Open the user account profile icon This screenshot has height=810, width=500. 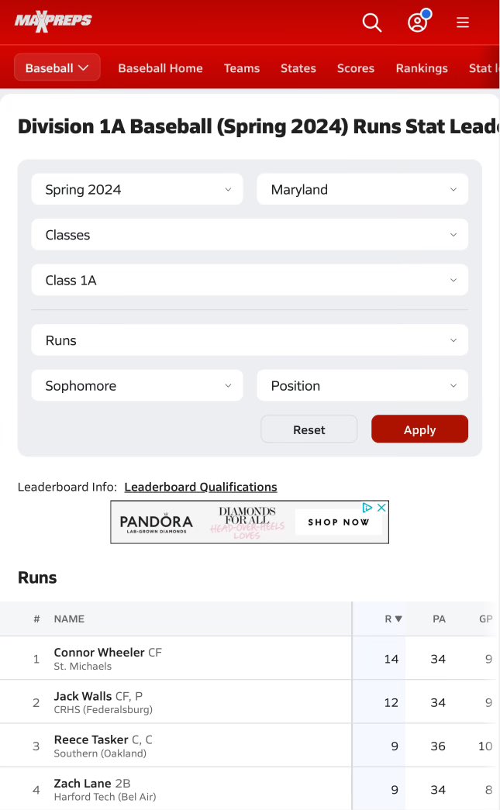(418, 22)
